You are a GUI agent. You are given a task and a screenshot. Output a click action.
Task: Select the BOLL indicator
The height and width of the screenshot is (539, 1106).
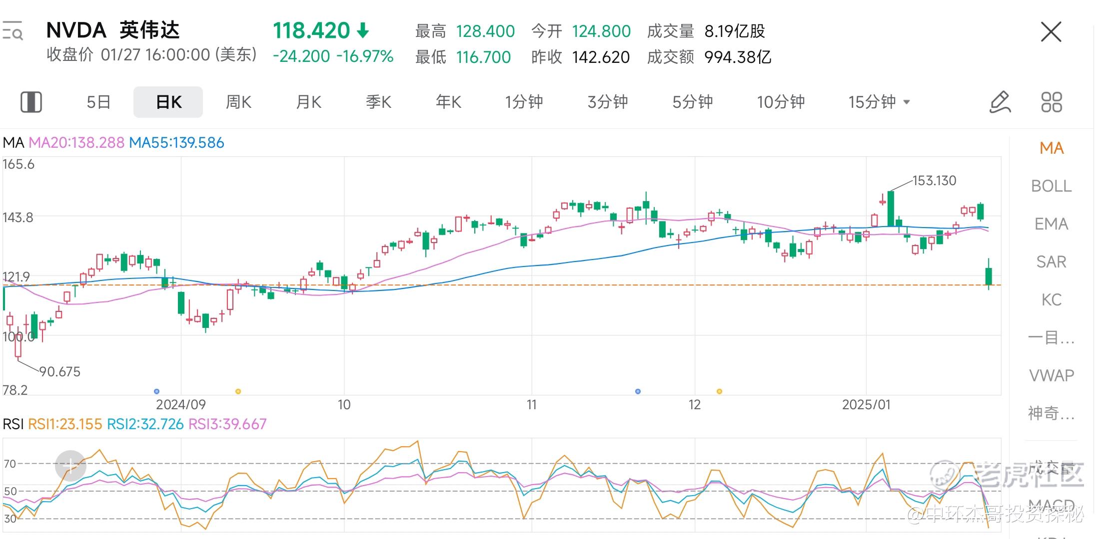point(1052,186)
